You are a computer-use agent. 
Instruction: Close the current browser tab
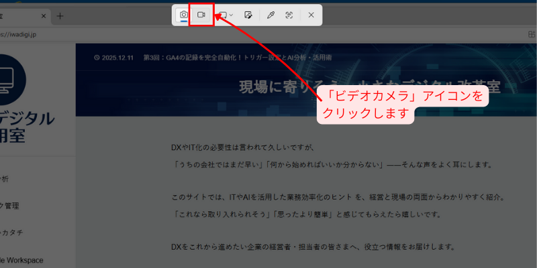pyautogui.click(x=44, y=16)
